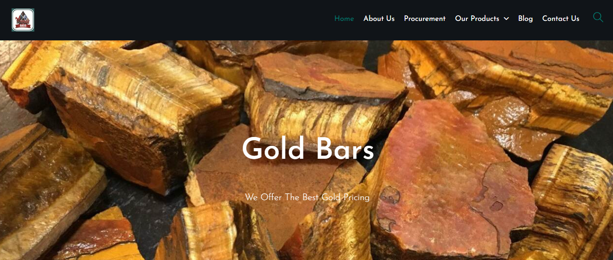
Task: Click the Gold Bars hero heading
Action: [x=308, y=149]
